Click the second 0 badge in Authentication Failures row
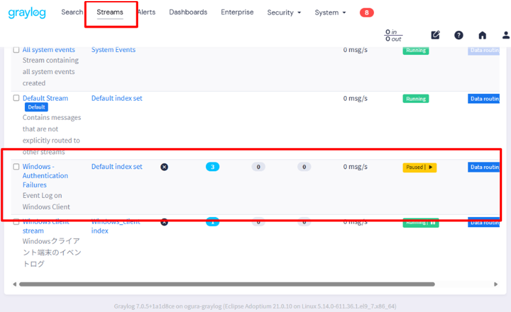 [x=304, y=167]
